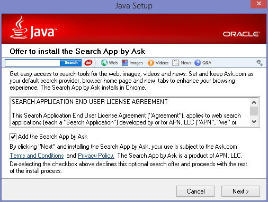268x202 pixels.
Task: Click the Ask logo icon in toolbar
Action: [88, 63]
